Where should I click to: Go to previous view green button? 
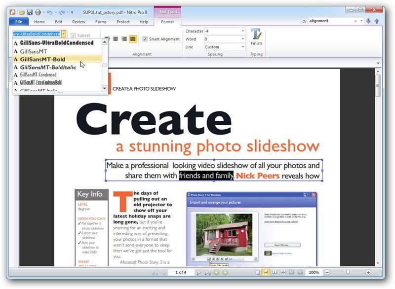[216, 272]
